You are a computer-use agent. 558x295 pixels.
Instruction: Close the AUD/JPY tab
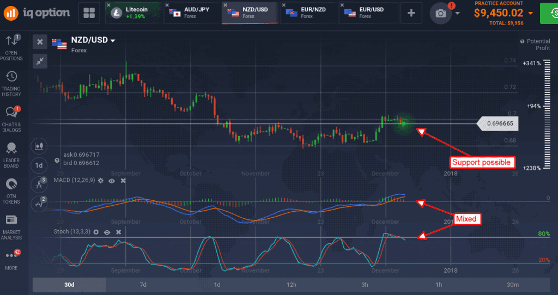(x=167, y=5)
